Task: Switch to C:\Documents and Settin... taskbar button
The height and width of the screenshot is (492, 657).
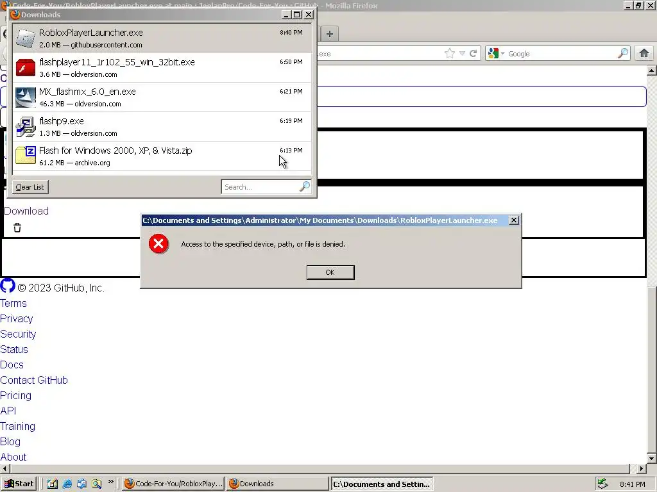Action: click(382, 484)
